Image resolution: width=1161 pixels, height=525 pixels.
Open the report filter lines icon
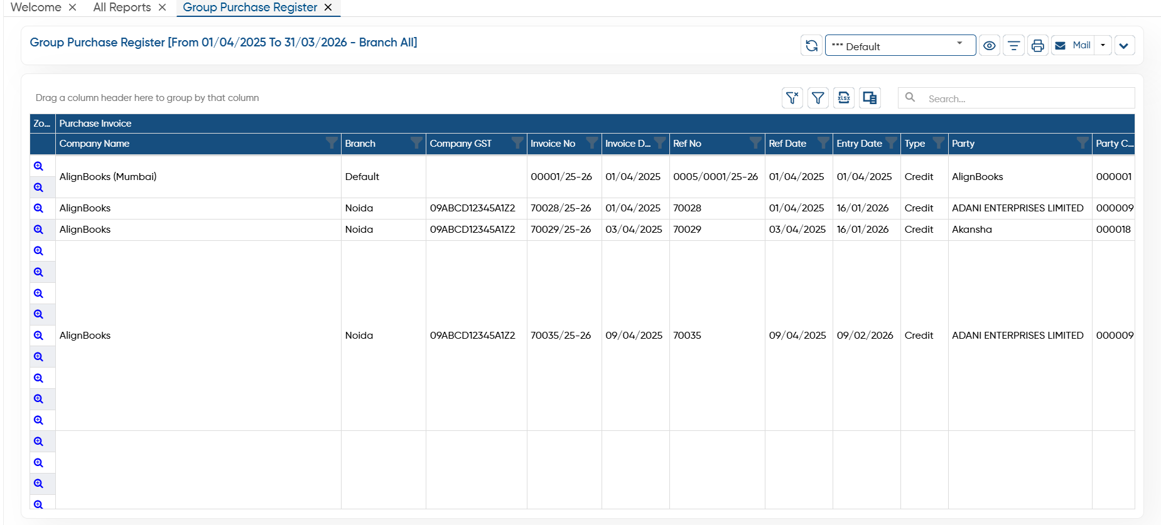coord(1013,46)
